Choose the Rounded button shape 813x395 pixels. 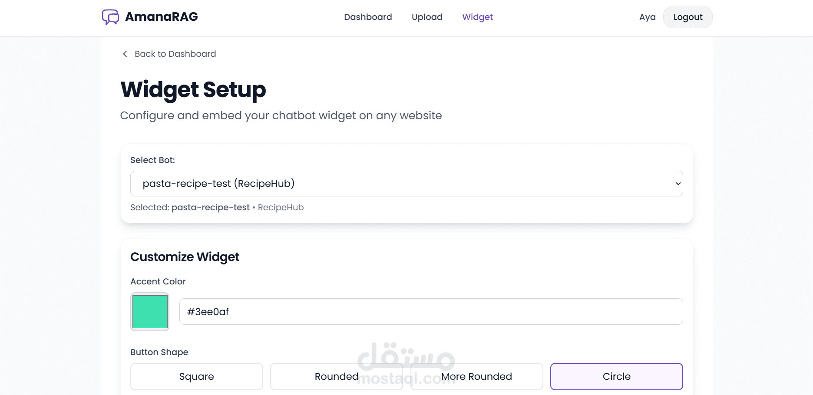337,376
